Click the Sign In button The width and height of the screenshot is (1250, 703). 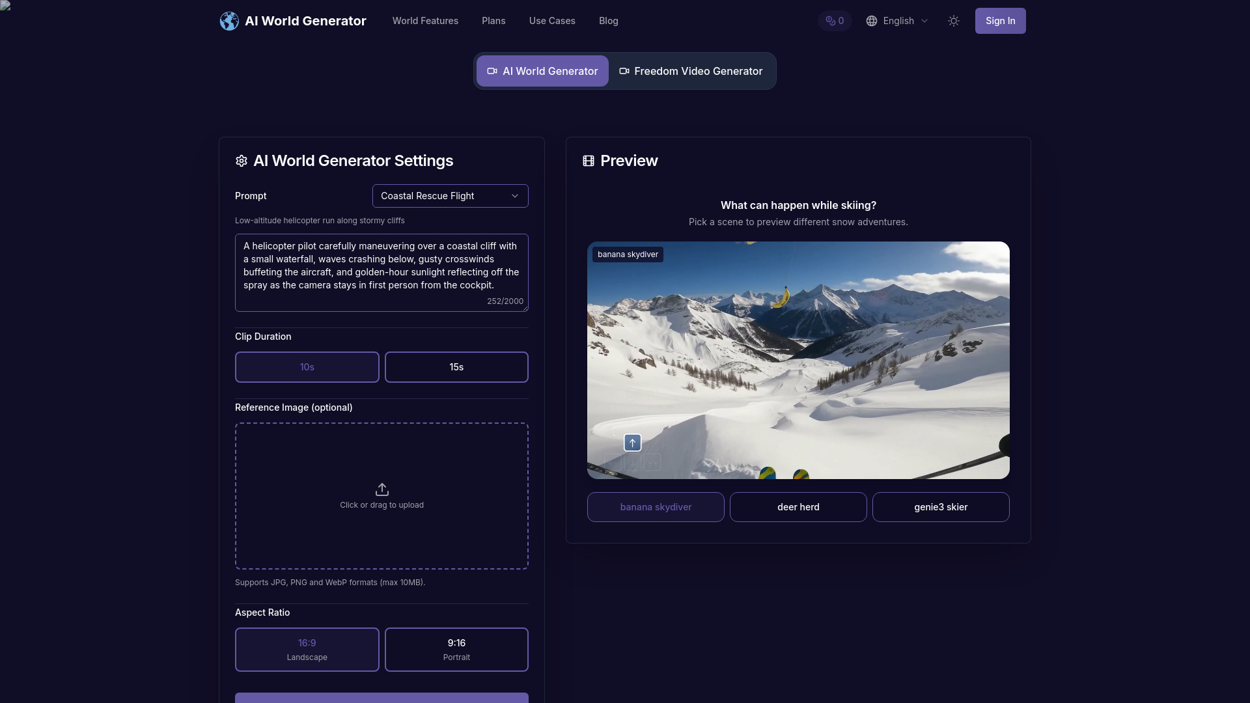point(1001,21)
